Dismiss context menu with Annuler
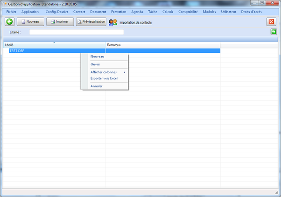This screenshot has height=197, width=281. click(97, 86)
